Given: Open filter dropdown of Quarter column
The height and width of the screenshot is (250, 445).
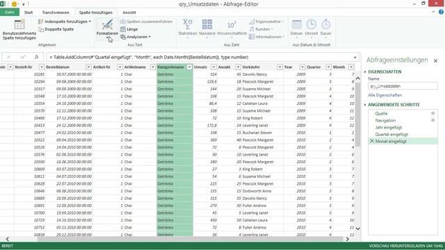Looking at the screenshot, I should tap(328, 67).
